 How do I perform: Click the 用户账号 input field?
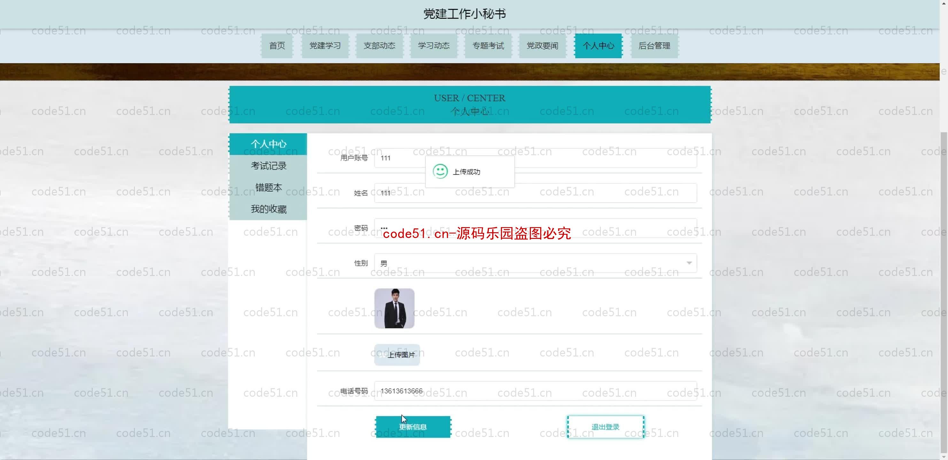[x=535, y=158]
